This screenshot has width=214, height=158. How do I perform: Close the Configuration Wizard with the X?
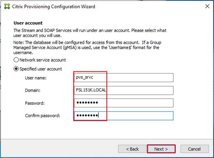[x=207, y=6]
